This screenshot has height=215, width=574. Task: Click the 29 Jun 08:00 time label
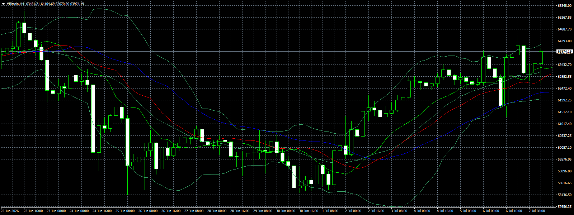[263, 211]
